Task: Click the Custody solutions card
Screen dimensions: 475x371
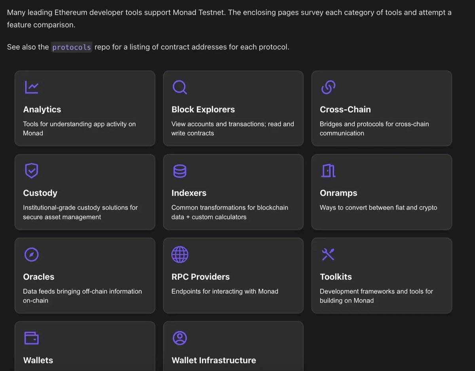Action: tap(85, 192)
